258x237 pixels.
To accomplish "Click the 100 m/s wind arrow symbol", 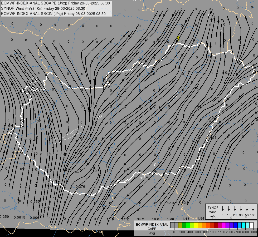I will pyautogui.click(x=253, y=208).
